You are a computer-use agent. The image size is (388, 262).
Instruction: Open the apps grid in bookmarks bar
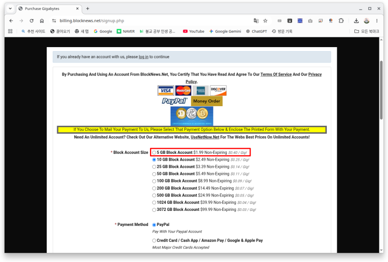tap(10, 31)
